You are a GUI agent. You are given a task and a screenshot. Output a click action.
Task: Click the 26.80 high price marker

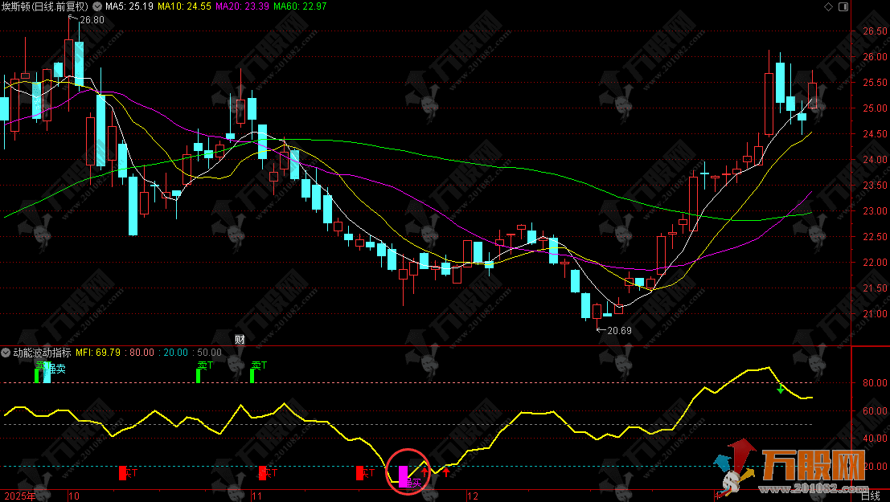click(x=92, y=19)
